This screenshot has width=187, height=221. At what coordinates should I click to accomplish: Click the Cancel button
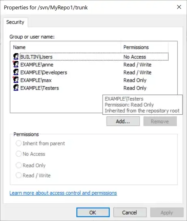[130, 212]
